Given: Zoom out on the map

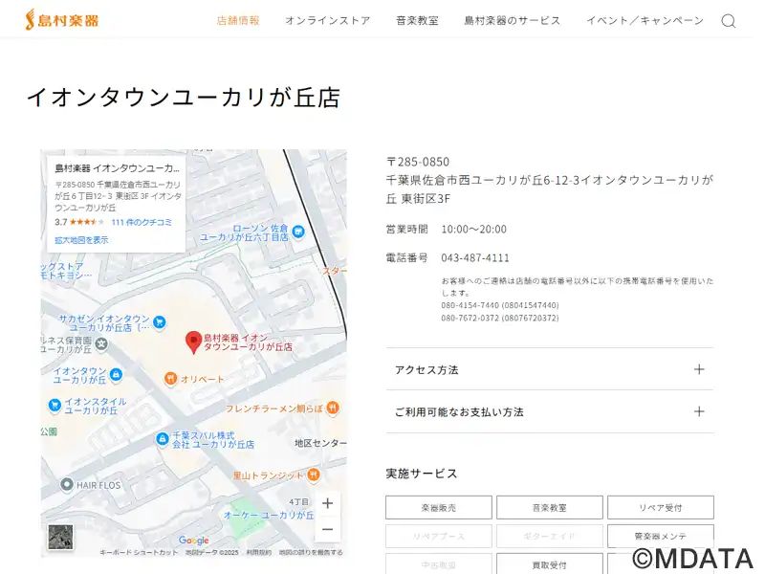Looking at the screenshot, I should (327, 529).
